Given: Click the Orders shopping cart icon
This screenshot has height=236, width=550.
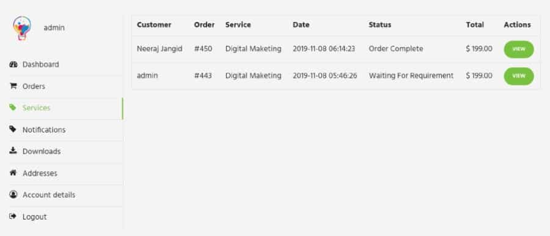Looking at the screenshot, I should (x=13, y=86).
